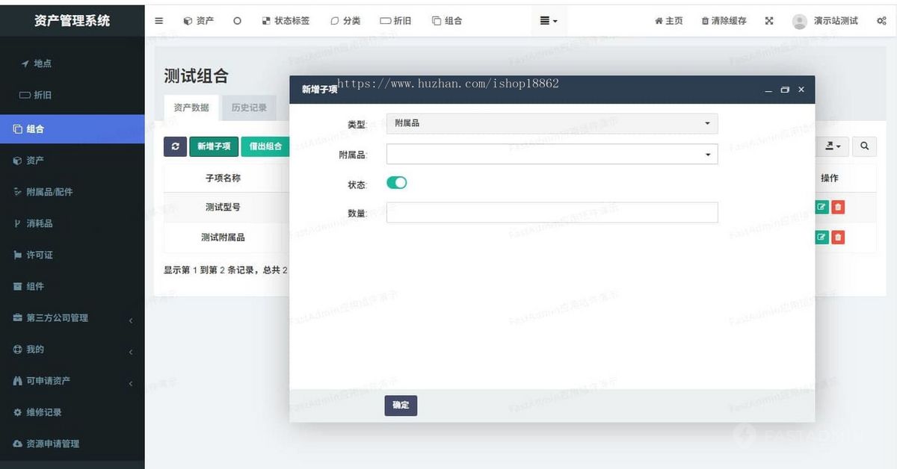Screen dimensions: 897x469
Task: Select the 状态标签 icon in top navigation
Action: point(267,21)
